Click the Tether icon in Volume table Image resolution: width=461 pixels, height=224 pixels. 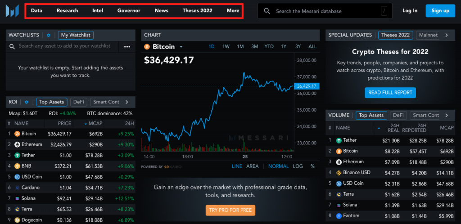tap(339, 140)
